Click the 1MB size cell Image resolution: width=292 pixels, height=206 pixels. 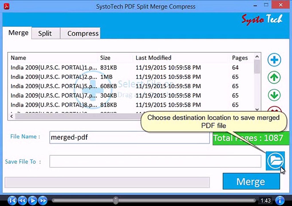106,77
